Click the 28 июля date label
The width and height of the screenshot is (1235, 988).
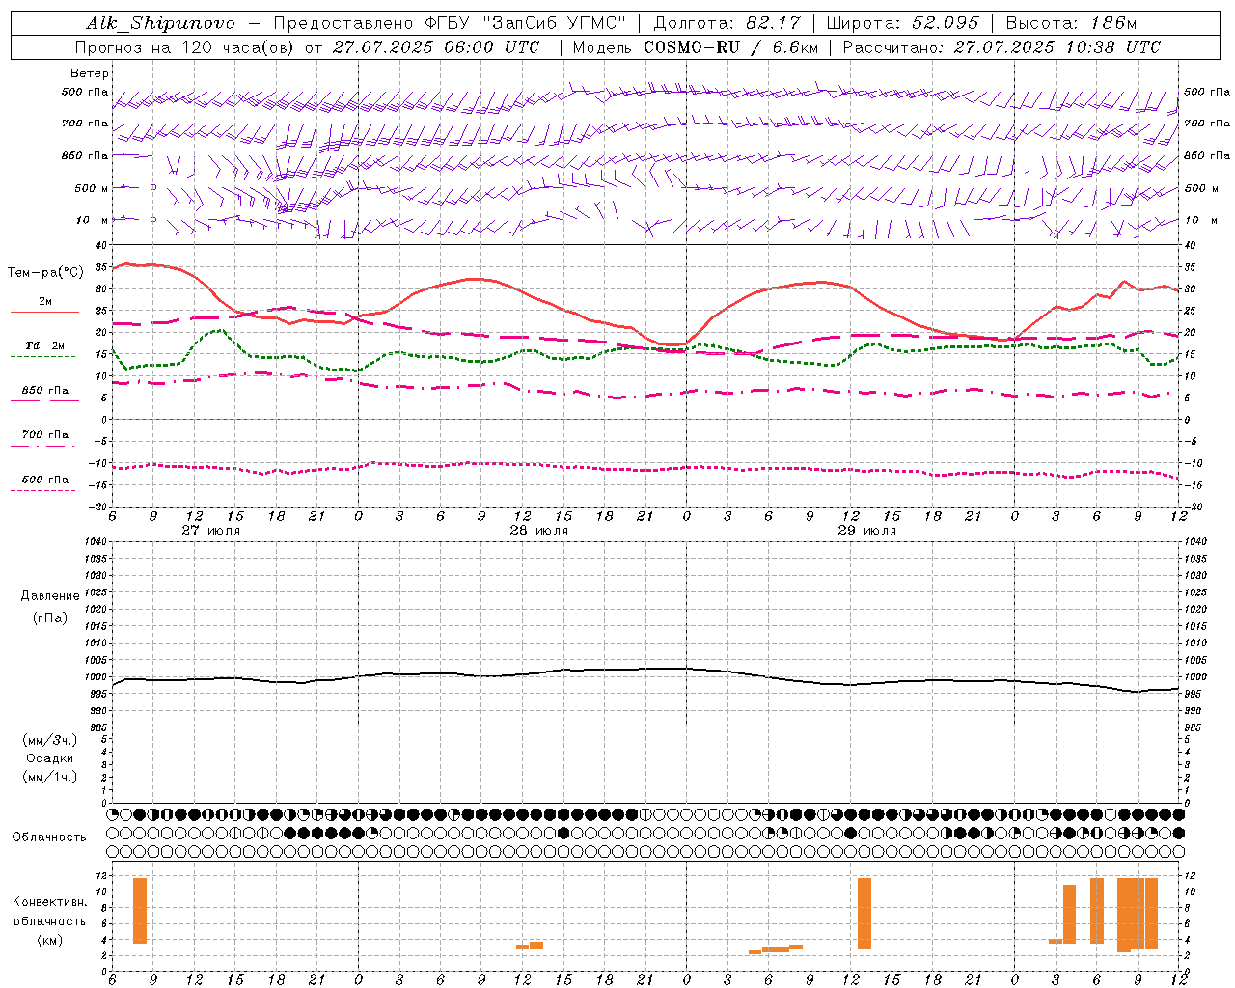click(539, 531)
